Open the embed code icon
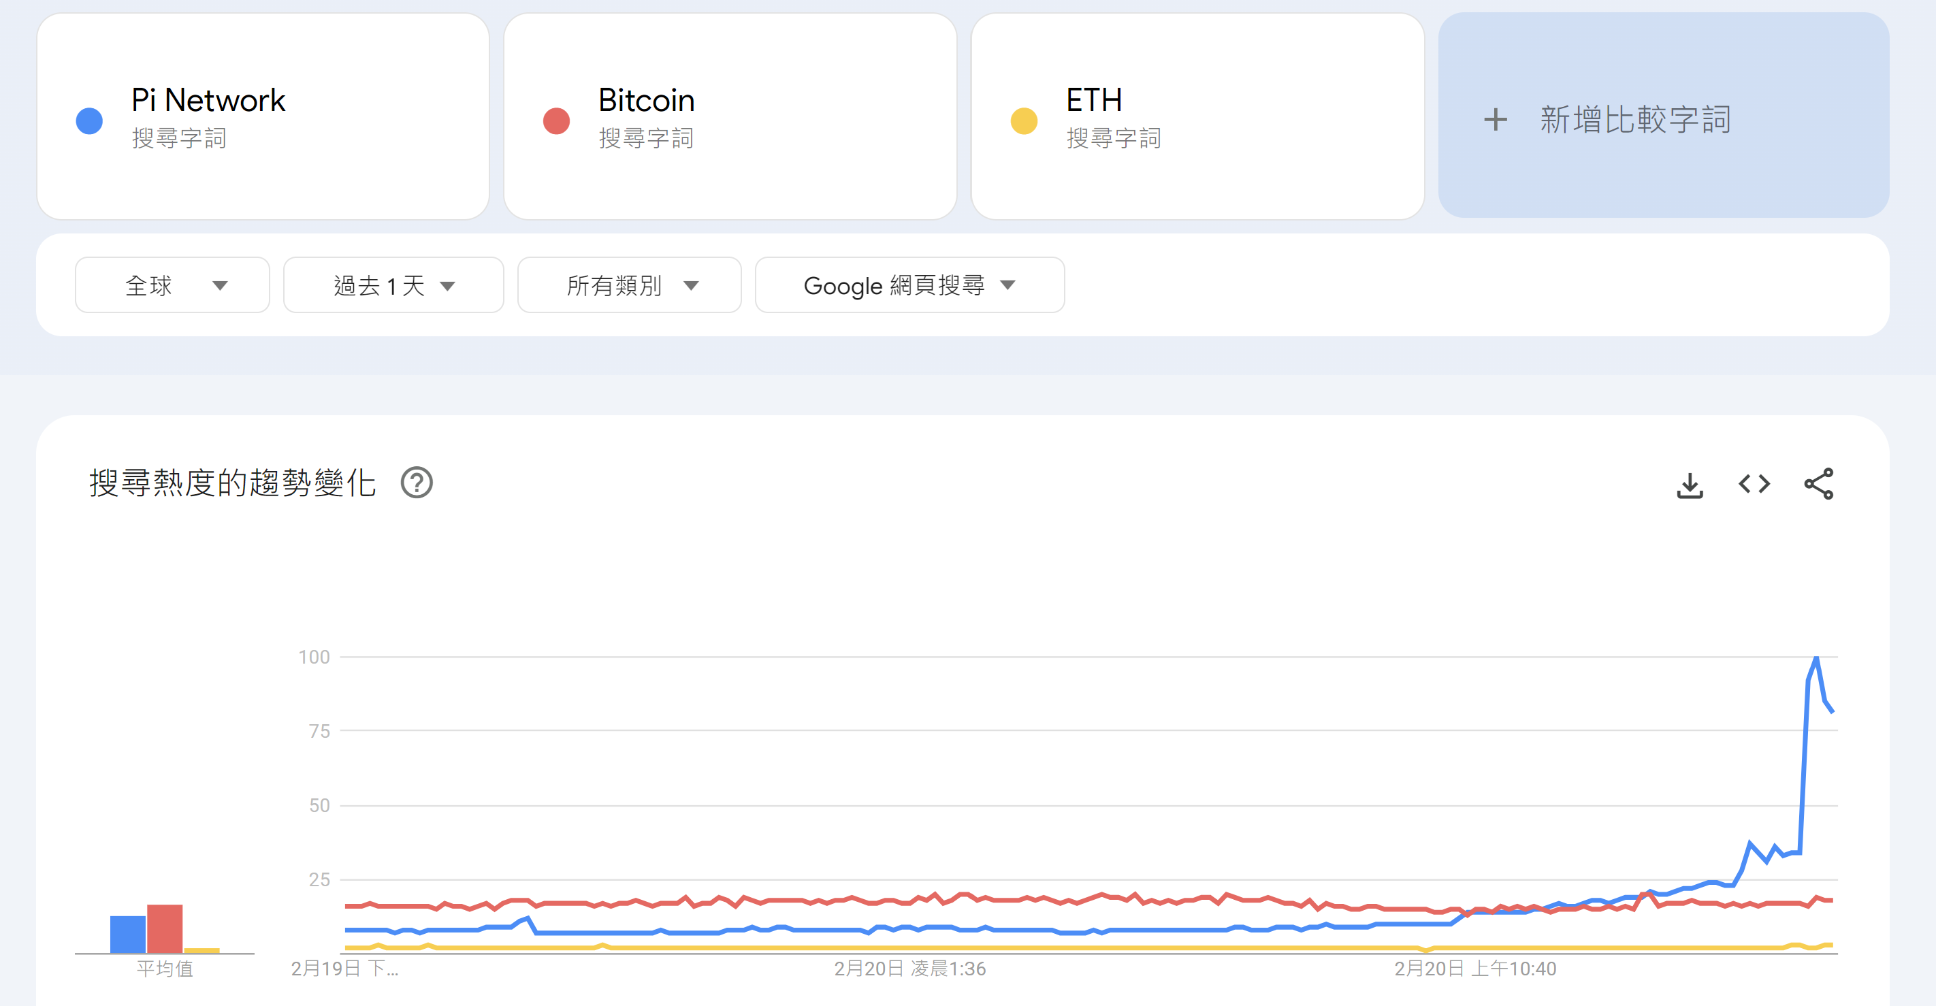This screenshot has height=1006, width=1936. (x=1754, y=485)
